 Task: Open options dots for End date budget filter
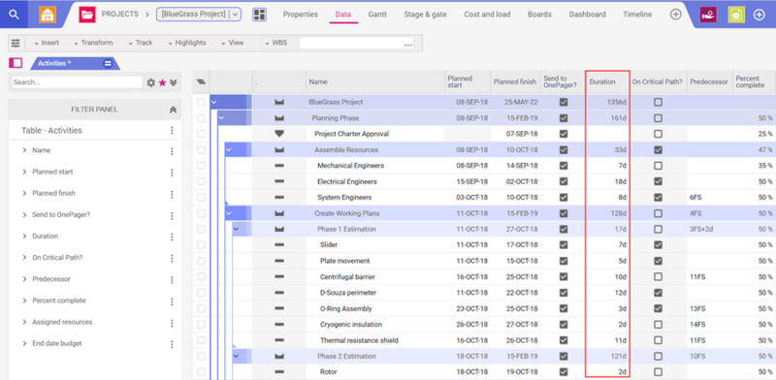[x=172, y=344]
